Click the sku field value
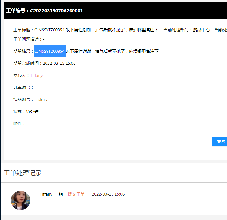 click(x=49, y=99)
